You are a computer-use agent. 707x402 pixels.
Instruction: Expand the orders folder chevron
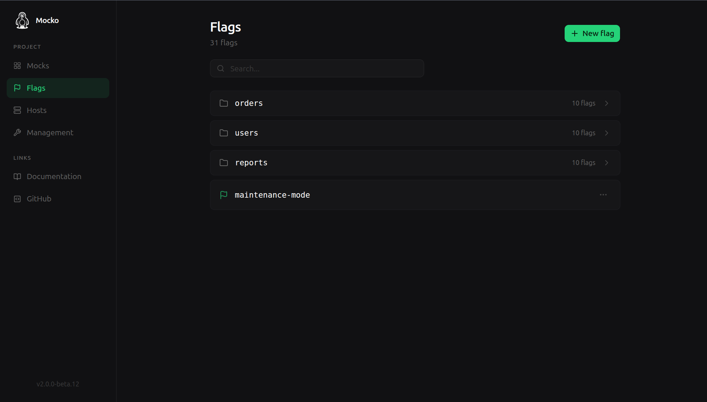point(607,103)
